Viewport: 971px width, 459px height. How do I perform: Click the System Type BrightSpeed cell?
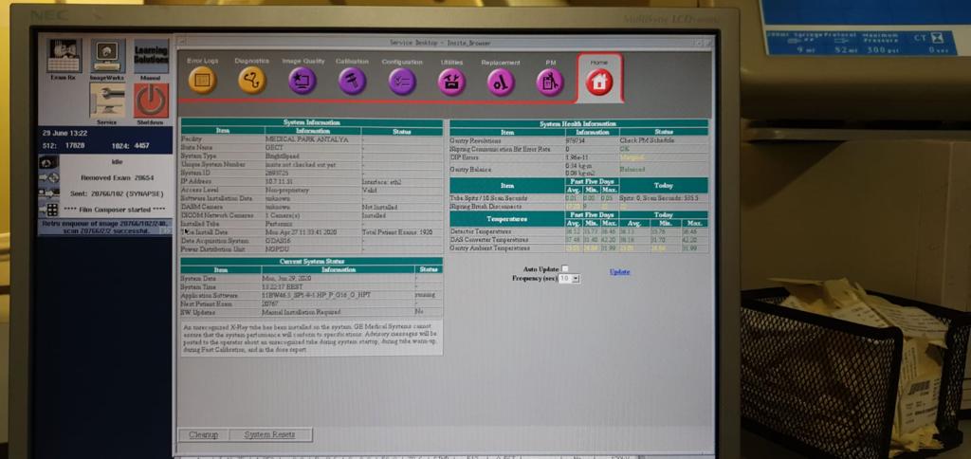(x=313, y=156)
